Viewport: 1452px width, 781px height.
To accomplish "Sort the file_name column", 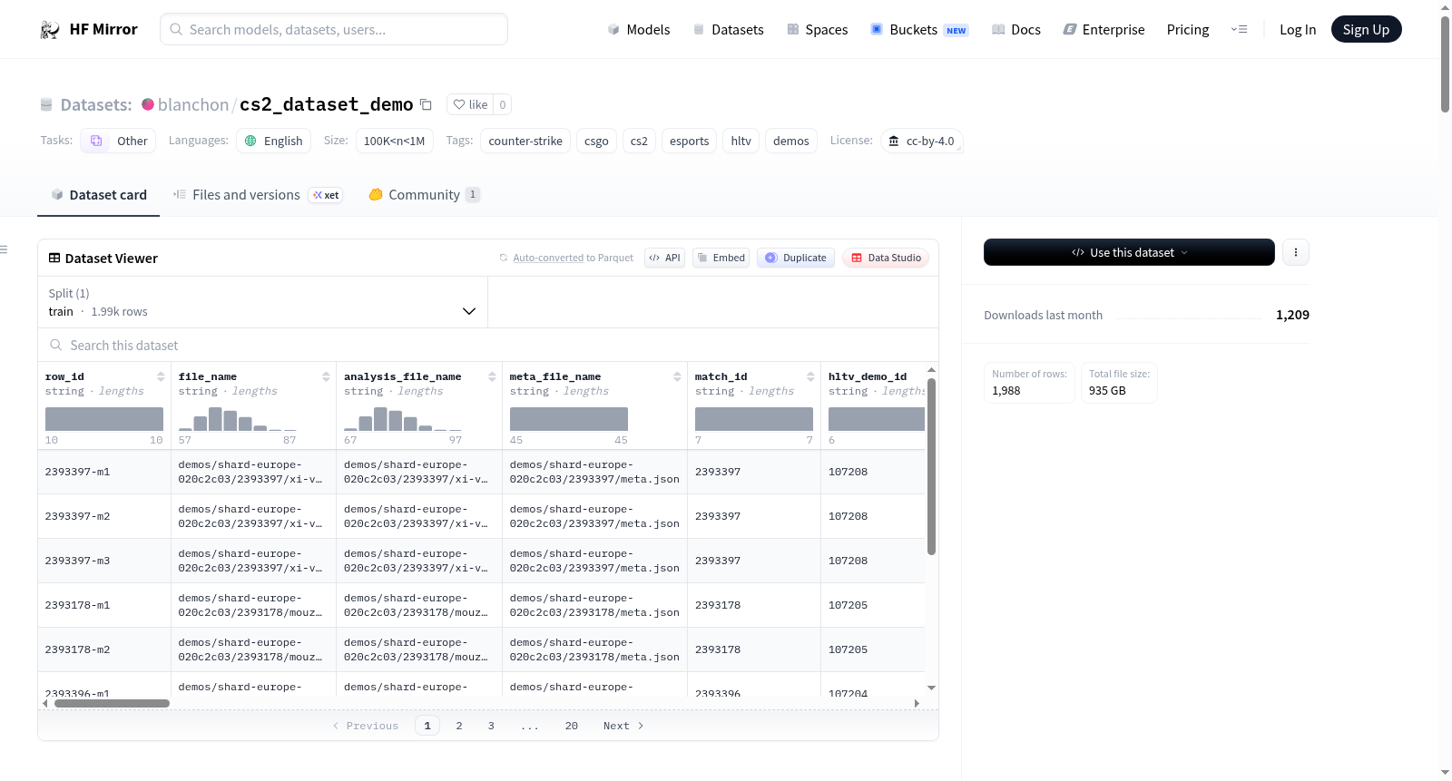I will pos(326,376).
